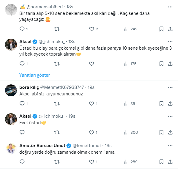Open more options on bora kılıç's tweet
This screenshot has width=183, height=170.
170,87
